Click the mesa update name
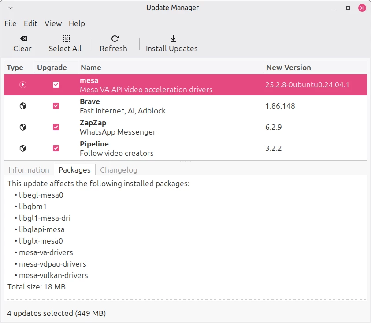This screenshot has width=371, height=323. pos(89,81)
